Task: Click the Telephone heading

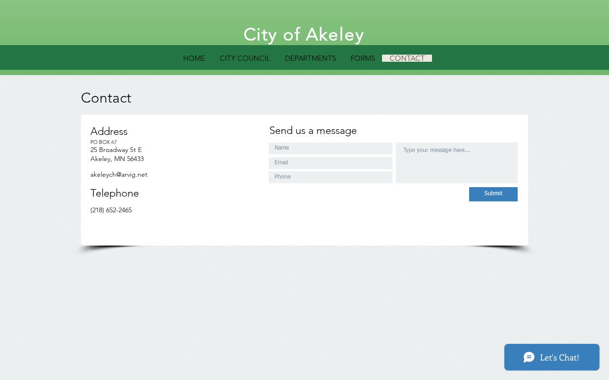Action: click(115, 193)
